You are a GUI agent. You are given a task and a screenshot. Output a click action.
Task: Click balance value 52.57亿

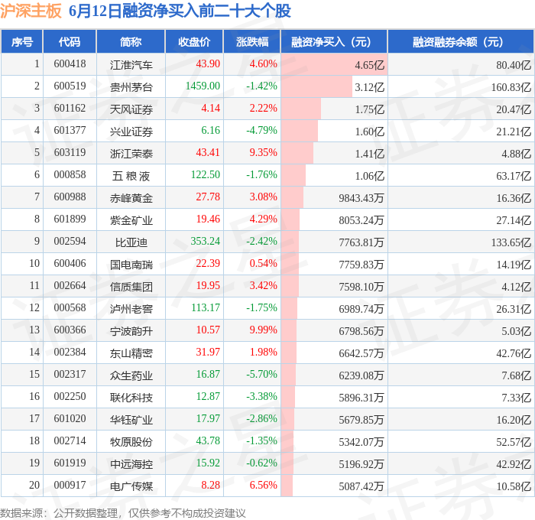[x=514, y=442]
